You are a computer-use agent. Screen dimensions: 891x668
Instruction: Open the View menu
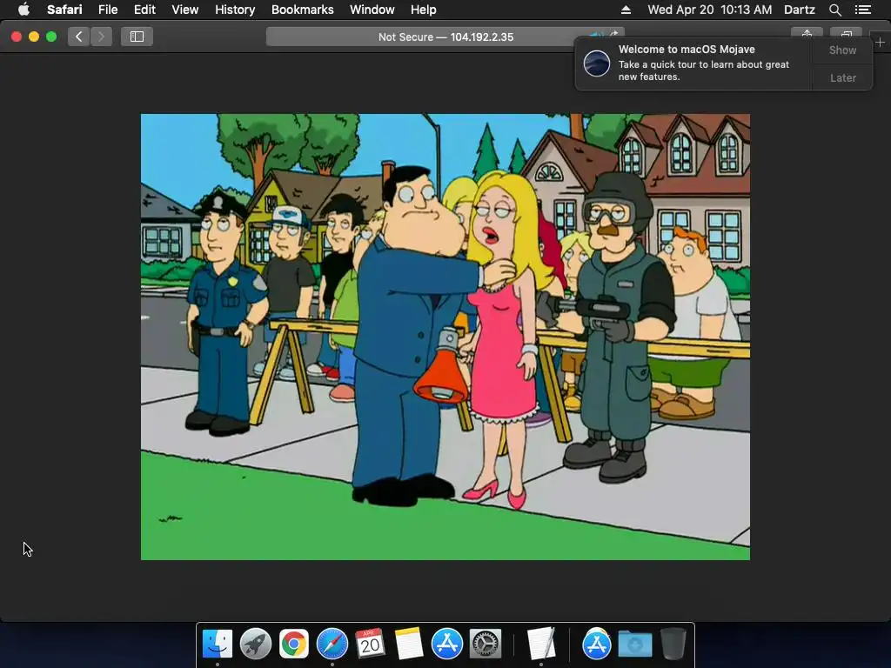[184, 10]
